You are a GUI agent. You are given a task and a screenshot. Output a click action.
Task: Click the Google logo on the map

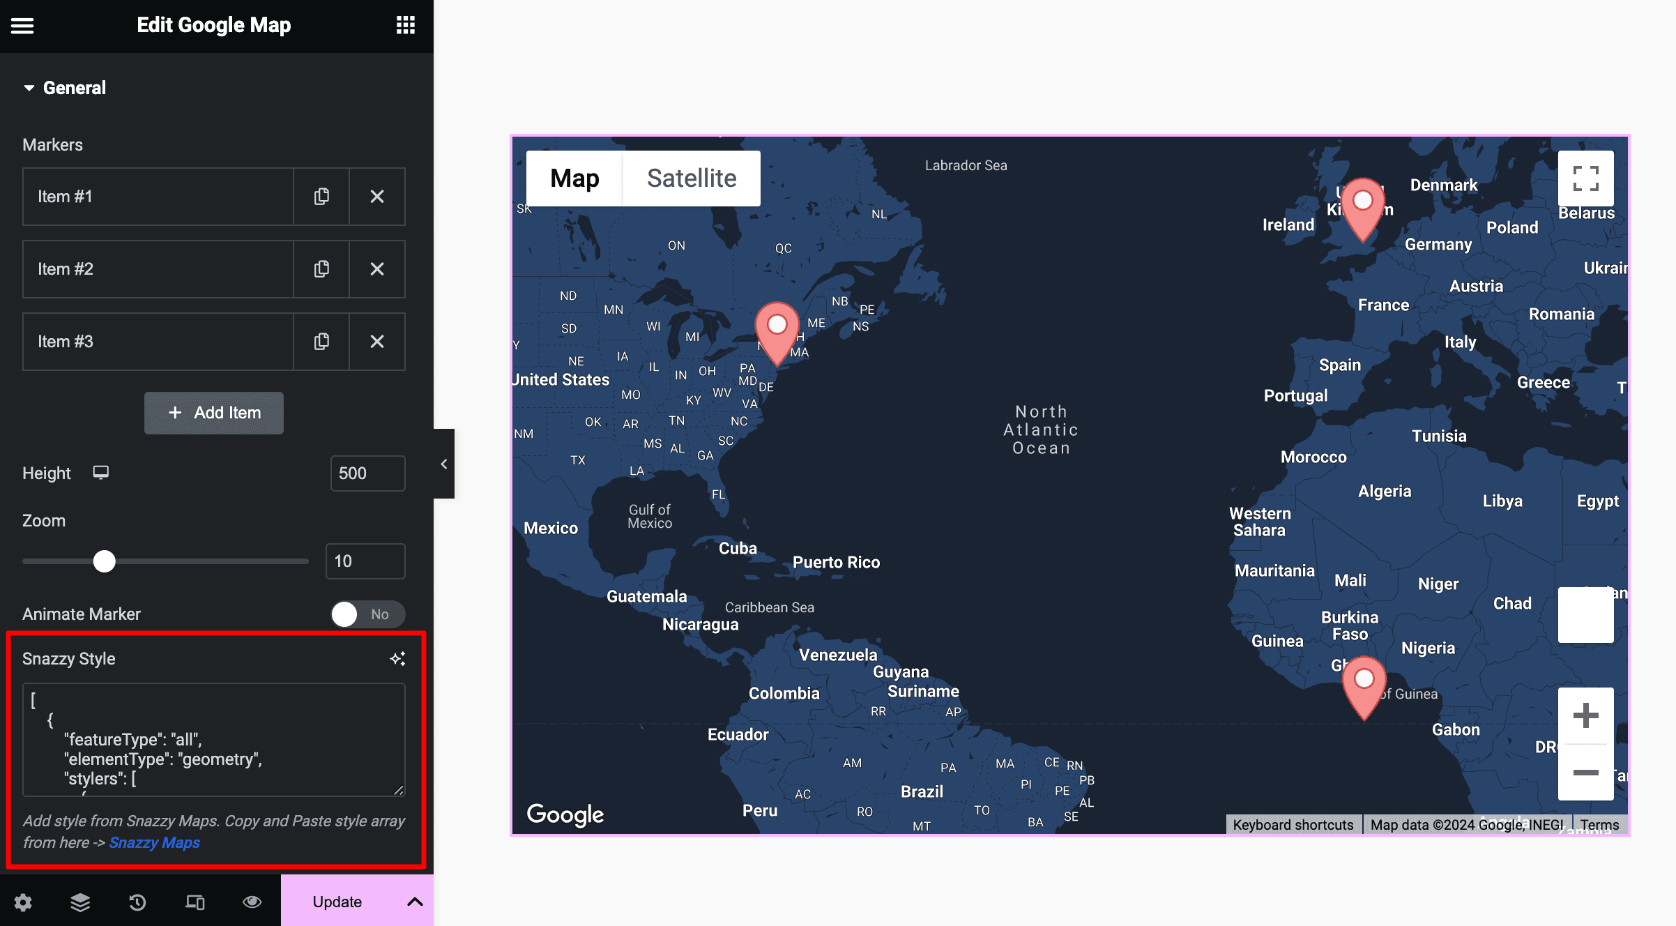coord(565,814)
